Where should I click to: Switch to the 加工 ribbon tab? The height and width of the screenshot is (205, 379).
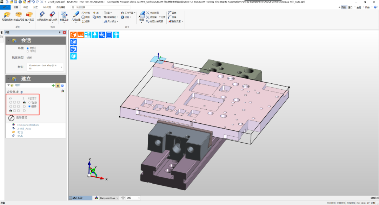(x=35, y=7)
